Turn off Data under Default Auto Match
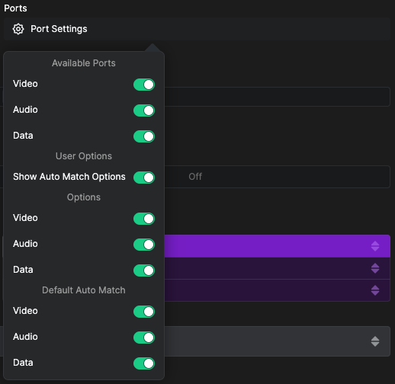The height and width of the screenshot is (384, 395). click(144, 363)
